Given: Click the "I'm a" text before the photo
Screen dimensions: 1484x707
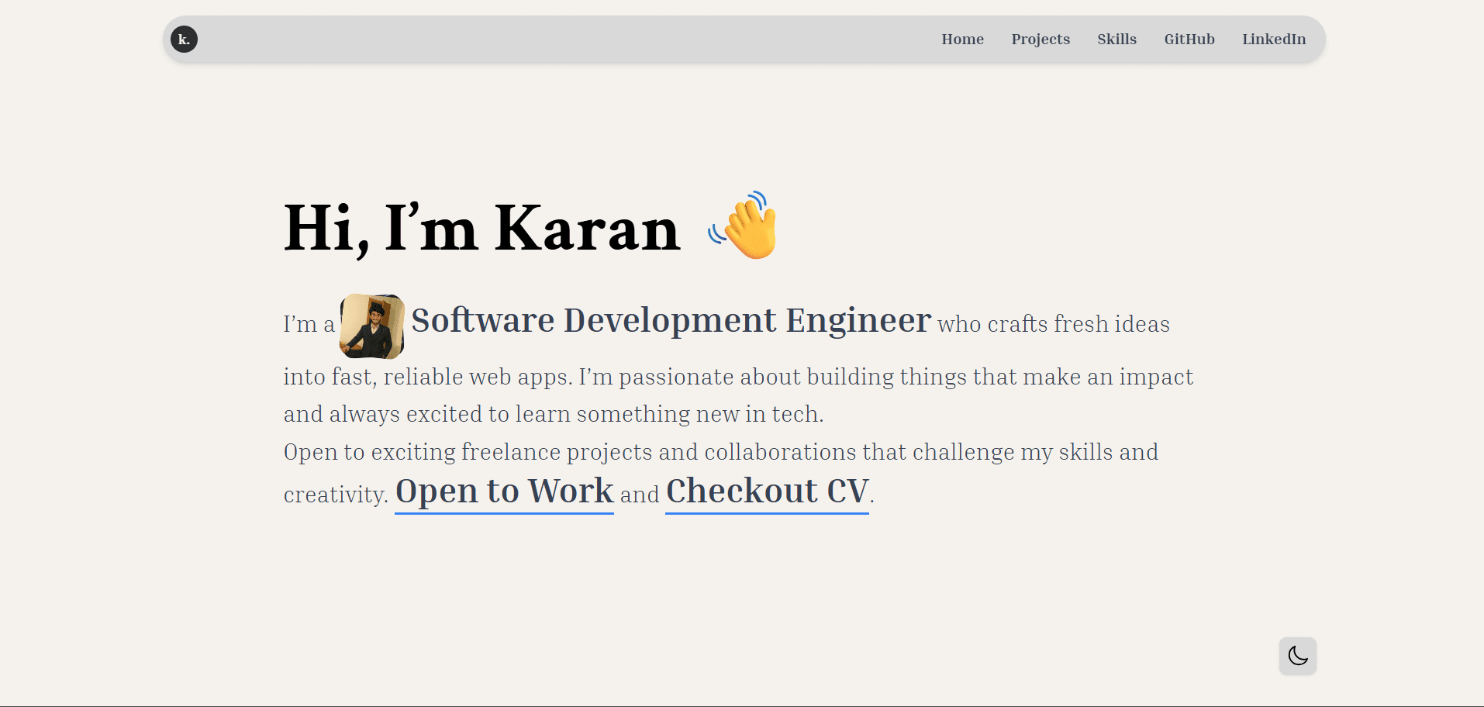Looking at the screenshot, I should (309, 325).
